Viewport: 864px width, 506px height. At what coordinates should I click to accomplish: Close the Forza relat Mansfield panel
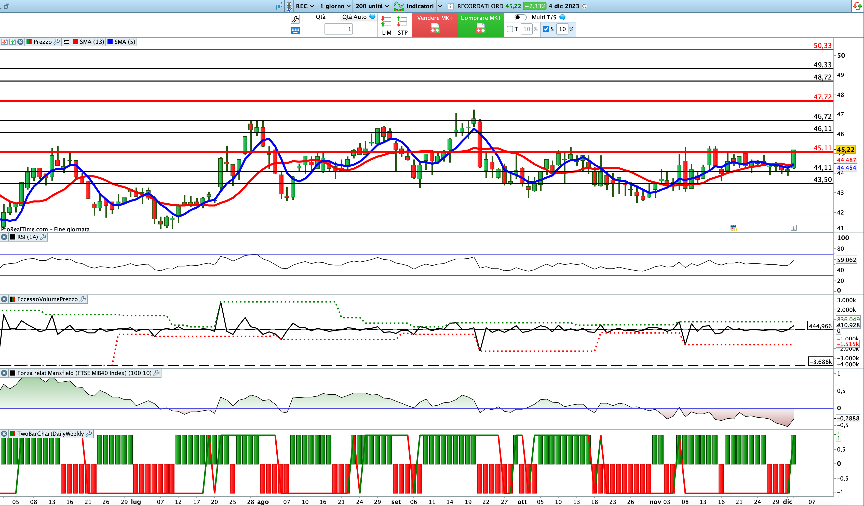pyautogui.click(x=4, y=373)
